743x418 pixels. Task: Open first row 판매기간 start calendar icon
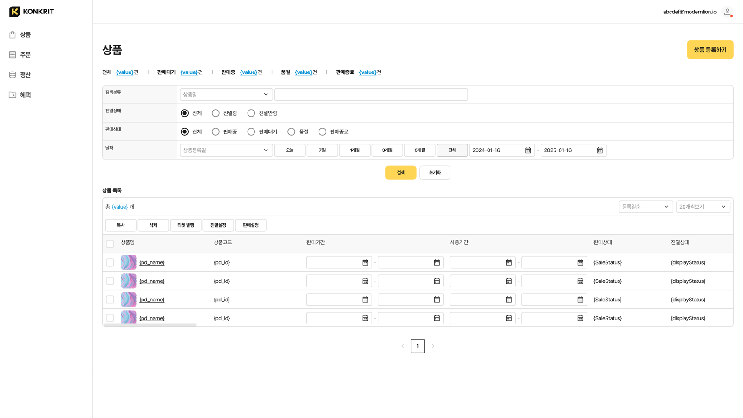pos(365,262)
